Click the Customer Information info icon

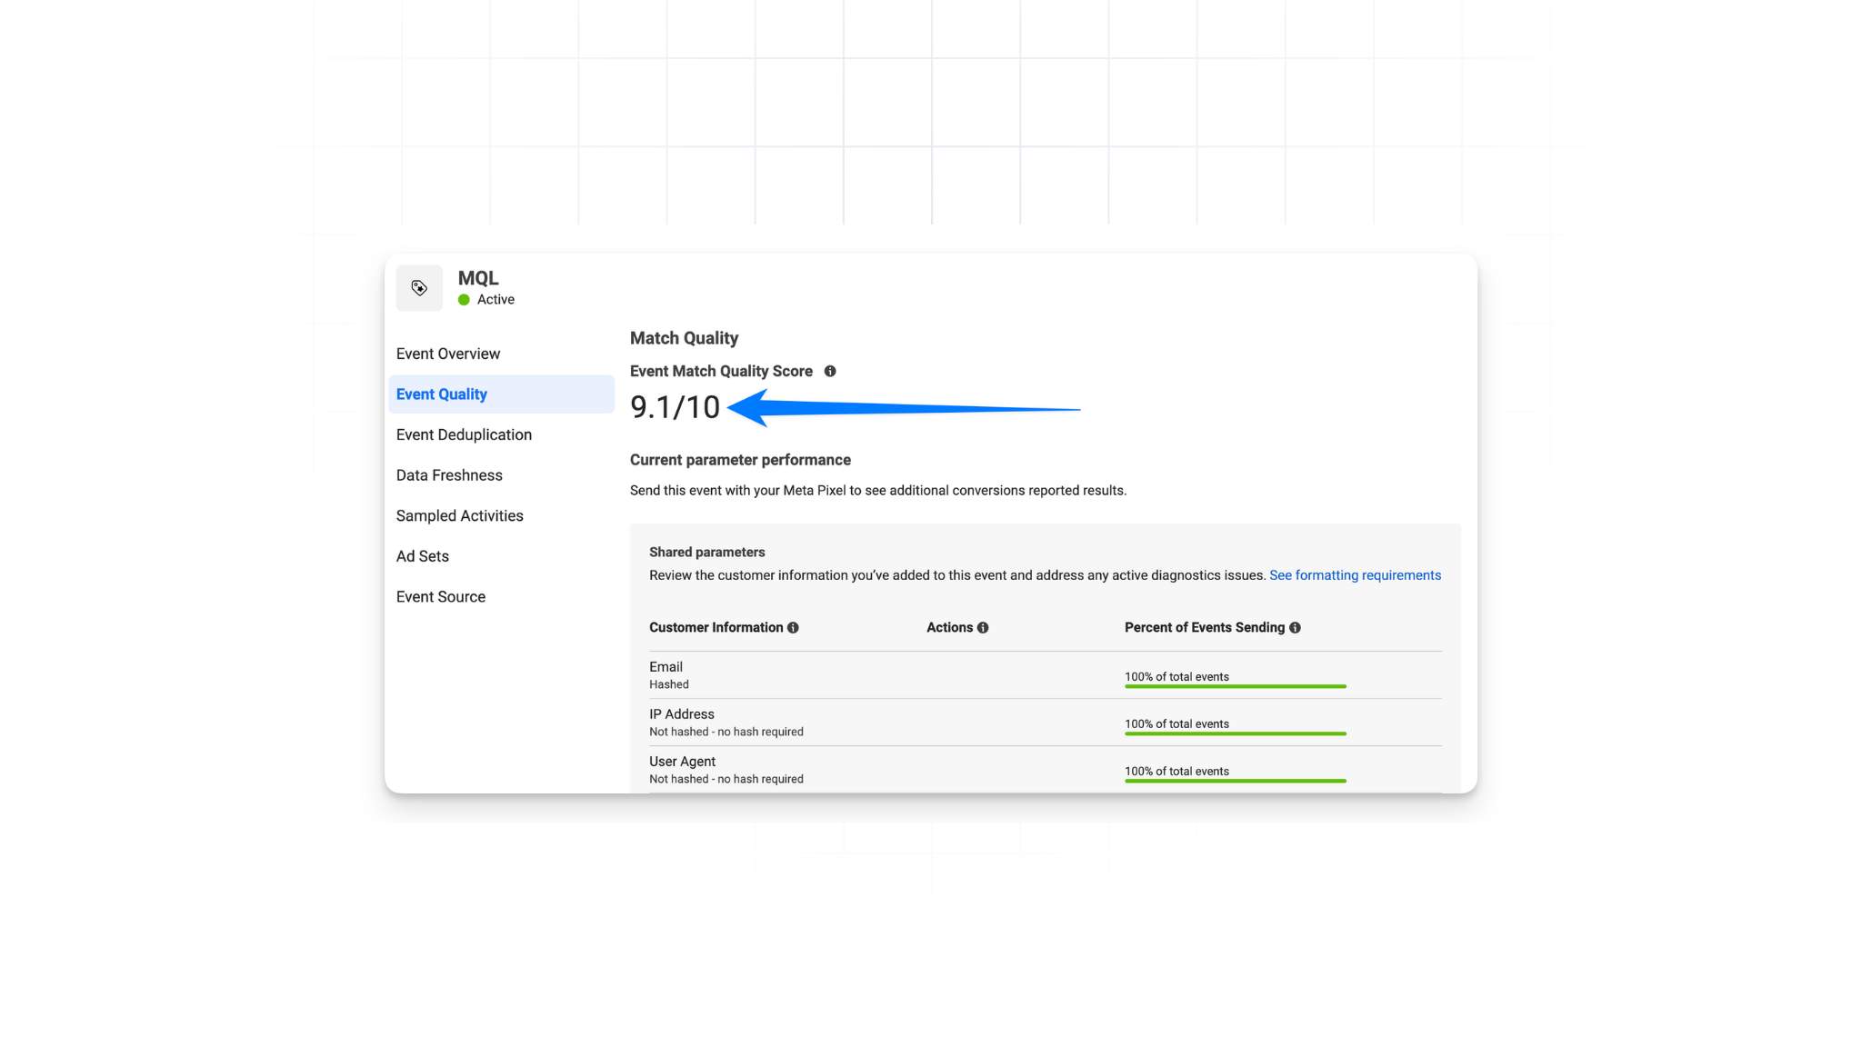(x=793, y=628)
